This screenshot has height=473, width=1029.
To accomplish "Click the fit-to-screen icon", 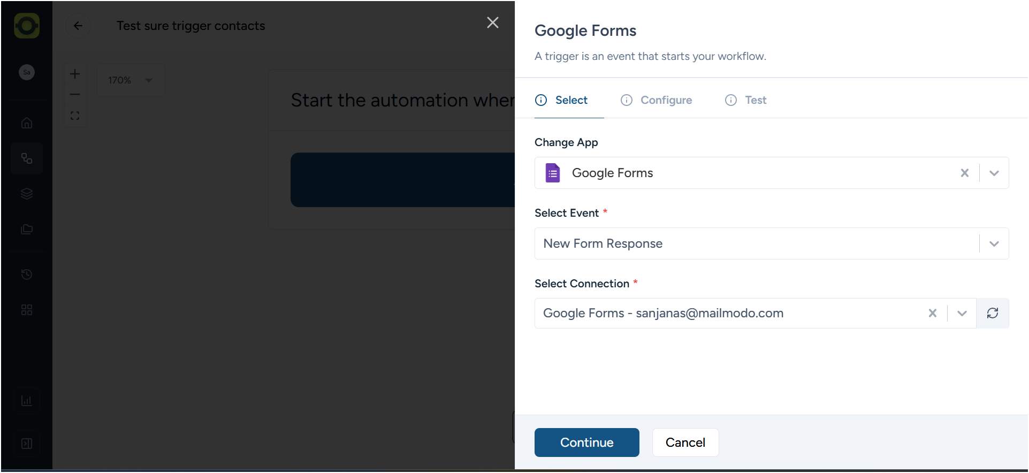I will click(x=75, y=116).
